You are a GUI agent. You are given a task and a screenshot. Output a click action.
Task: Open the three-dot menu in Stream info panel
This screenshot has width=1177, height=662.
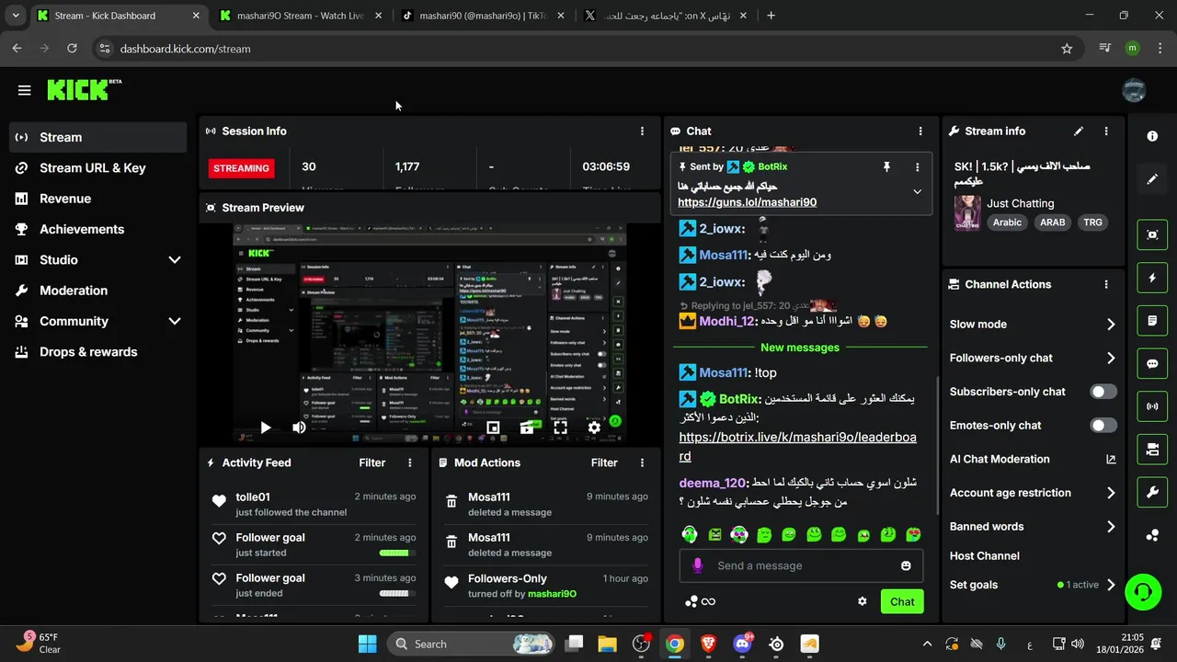point(1106,131)
